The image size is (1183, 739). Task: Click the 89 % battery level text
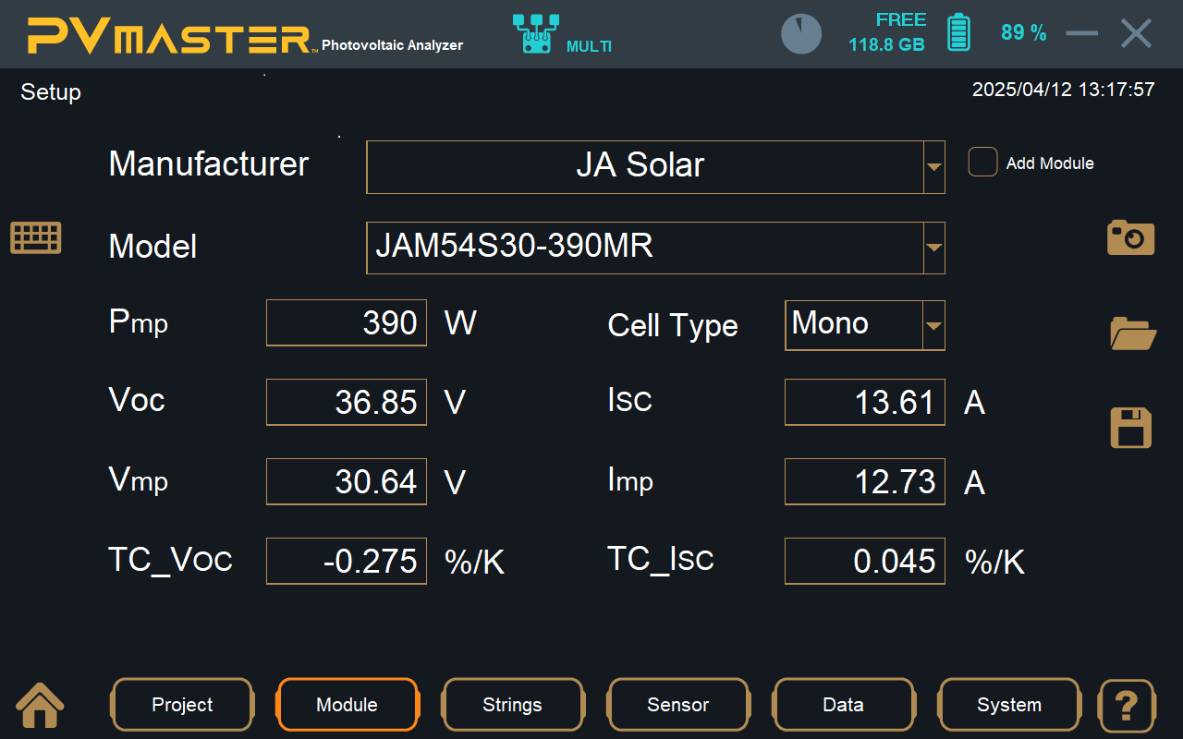point(1024,33)
